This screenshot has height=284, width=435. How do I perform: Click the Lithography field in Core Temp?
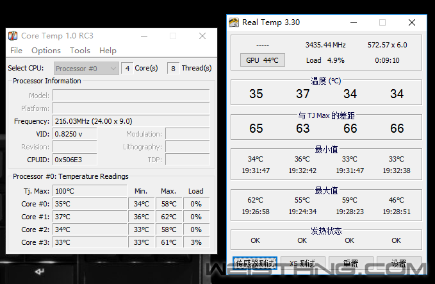pyautogui.click(x=188, y=147)
